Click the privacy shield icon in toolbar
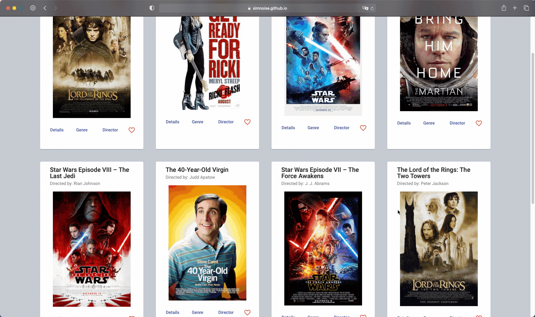The width and height of the screenshot is (535, 317). click(152, 8)
